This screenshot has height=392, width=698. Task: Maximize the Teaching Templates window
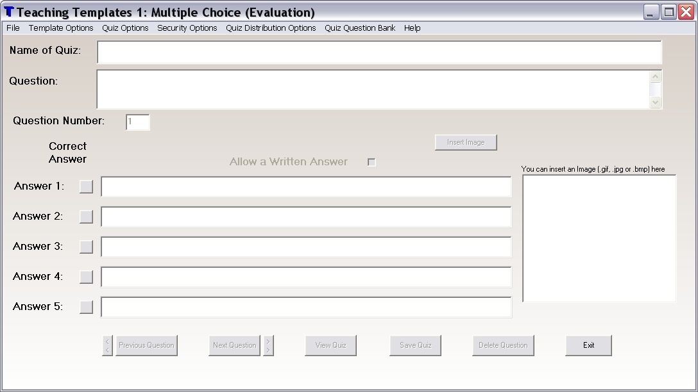(x=668, y=12)
